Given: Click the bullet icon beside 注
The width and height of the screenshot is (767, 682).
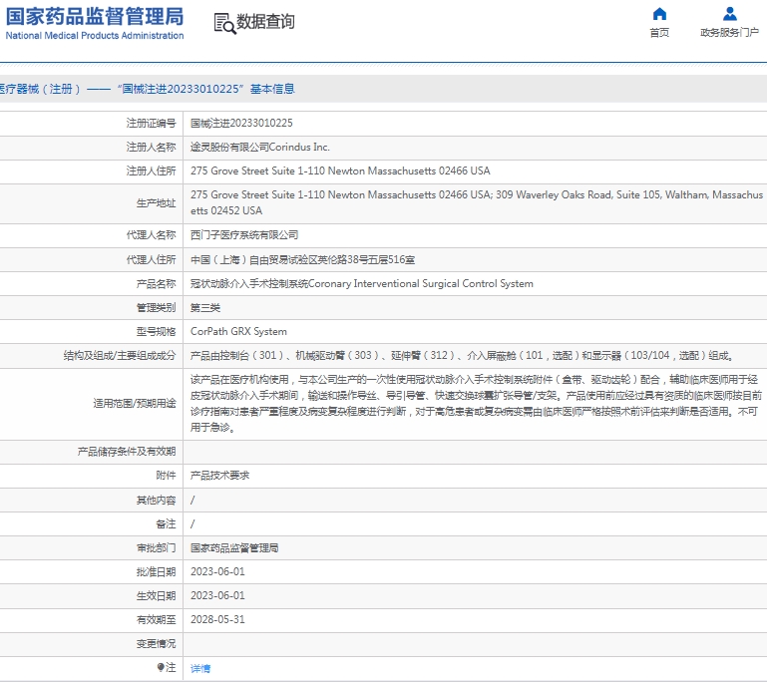Looking at the screenshot, I should (160, 667).
